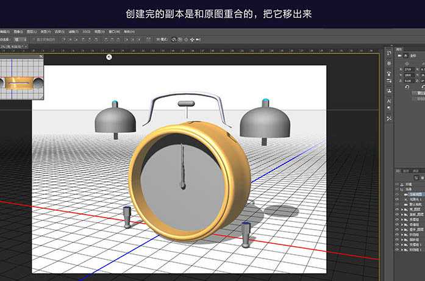The width and height of the screenshot is (425, 281).
Task: Click the X position field in Properties
Action: tap(409, 69)
